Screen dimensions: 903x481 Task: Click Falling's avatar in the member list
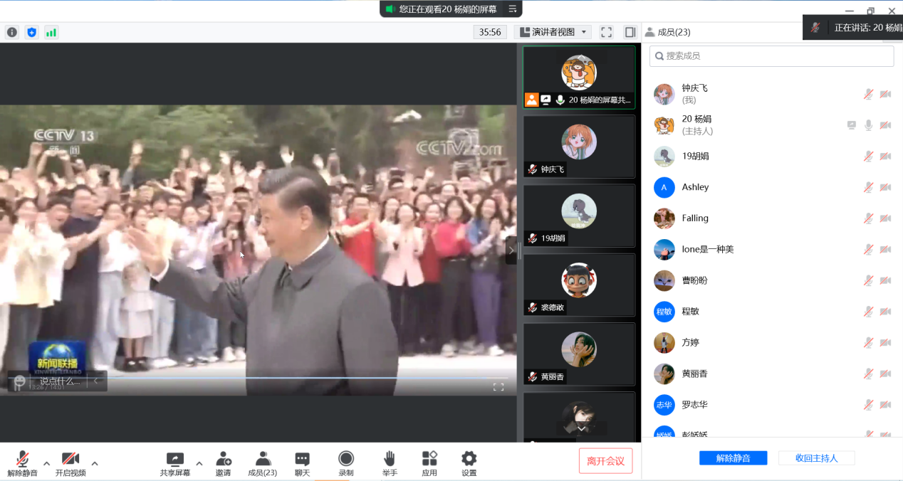point(664,218)
